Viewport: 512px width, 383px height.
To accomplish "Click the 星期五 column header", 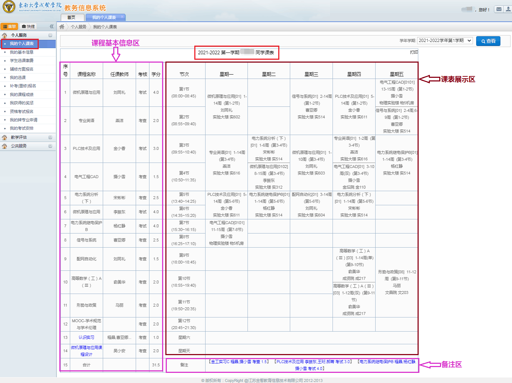I will [397, 74].
